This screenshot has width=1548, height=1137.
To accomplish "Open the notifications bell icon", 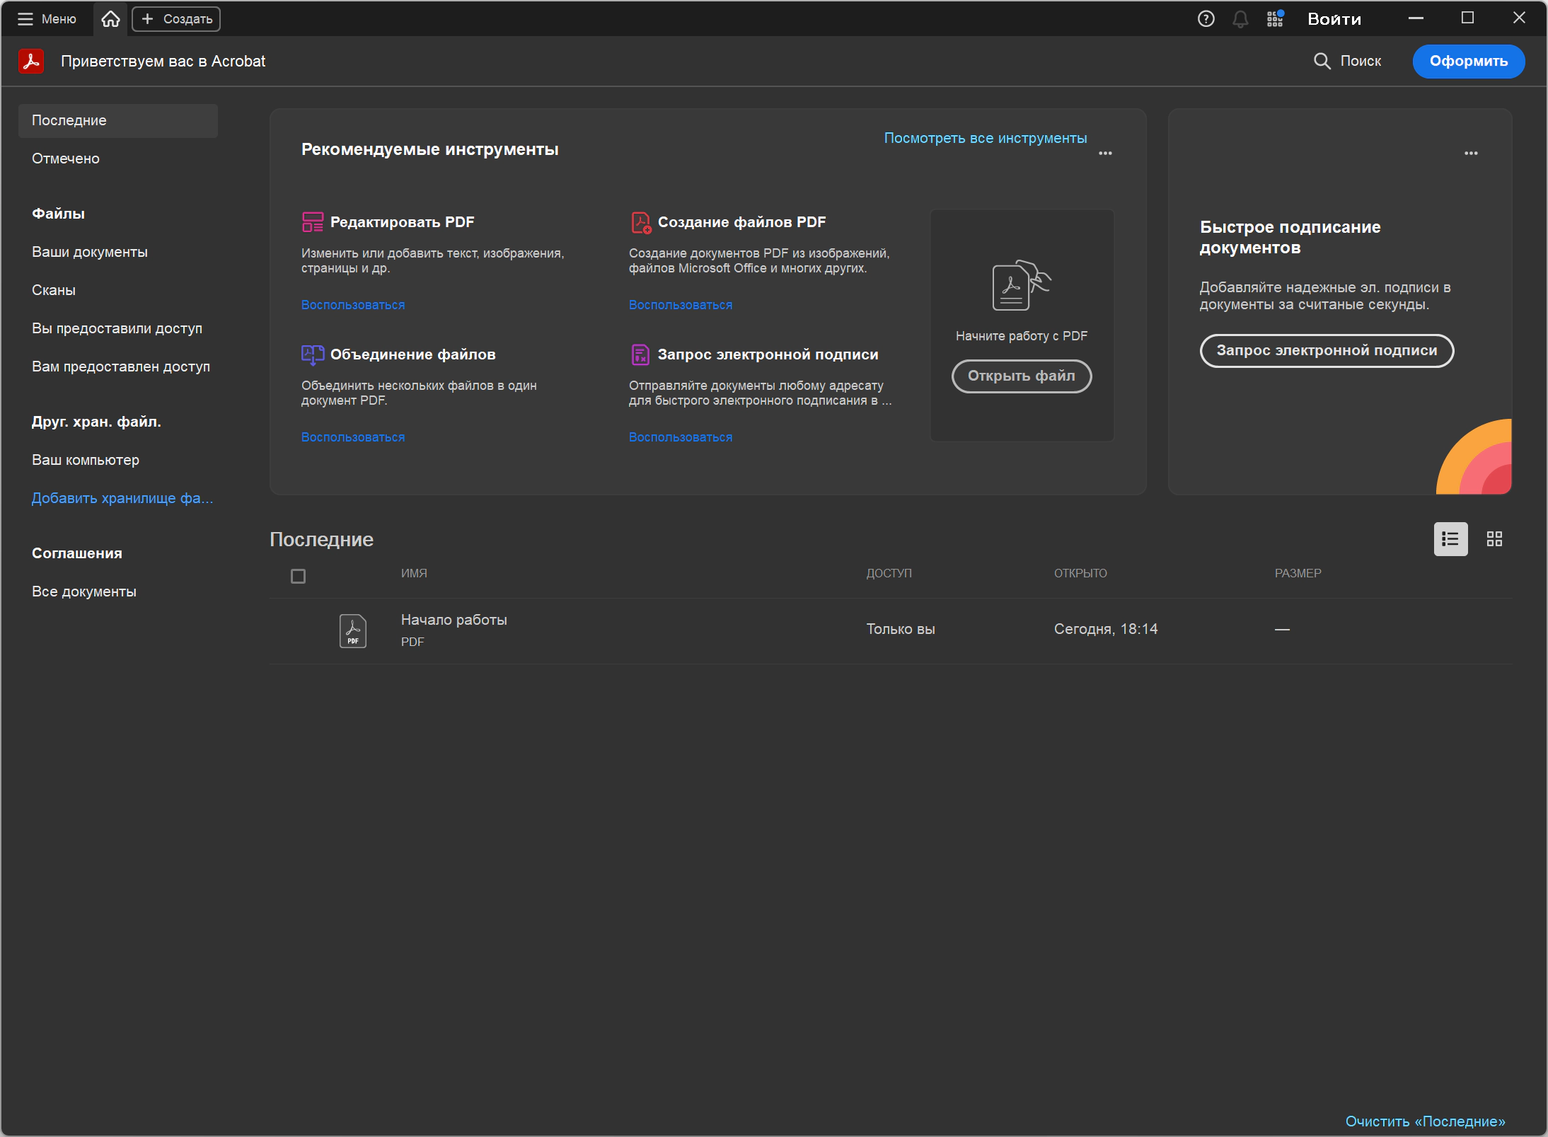I will [x=1240, y=19].
